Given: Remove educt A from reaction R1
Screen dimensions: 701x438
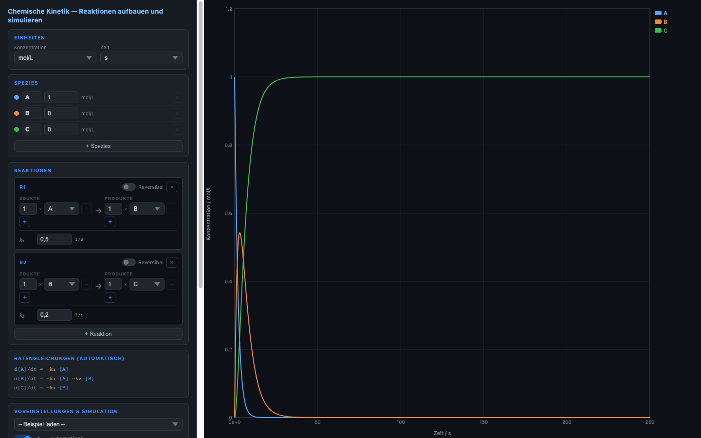Looking at the screenshot, I should pos(87,209).
